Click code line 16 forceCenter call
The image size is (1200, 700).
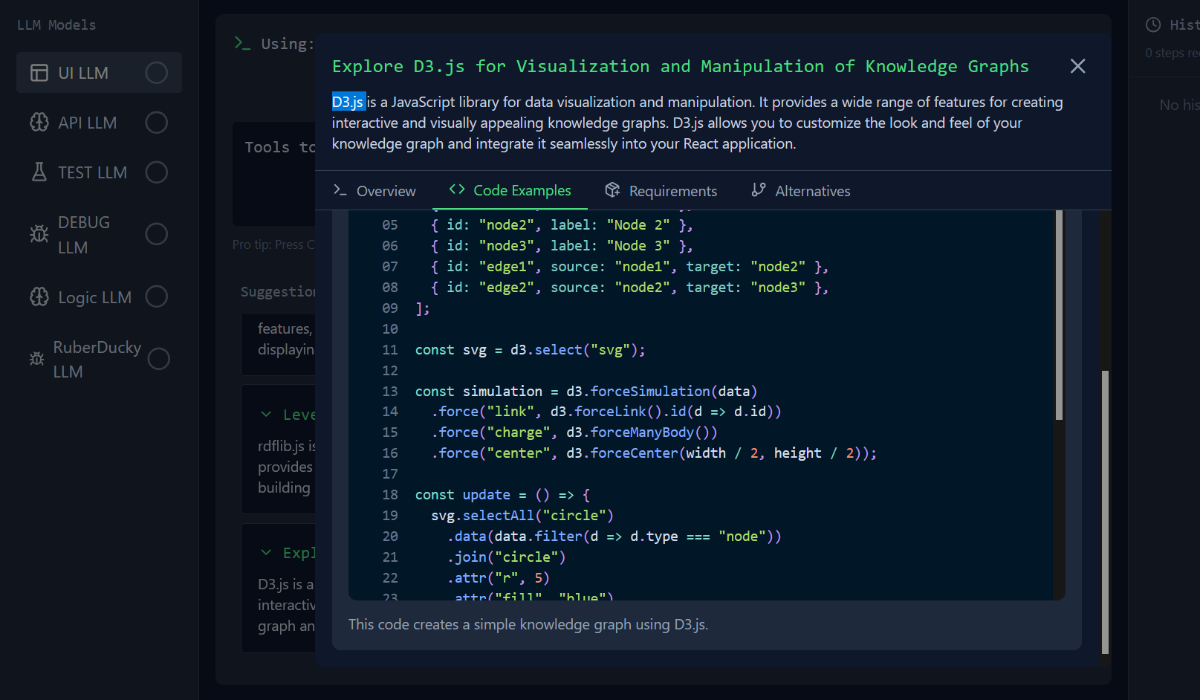click(654, 453)
